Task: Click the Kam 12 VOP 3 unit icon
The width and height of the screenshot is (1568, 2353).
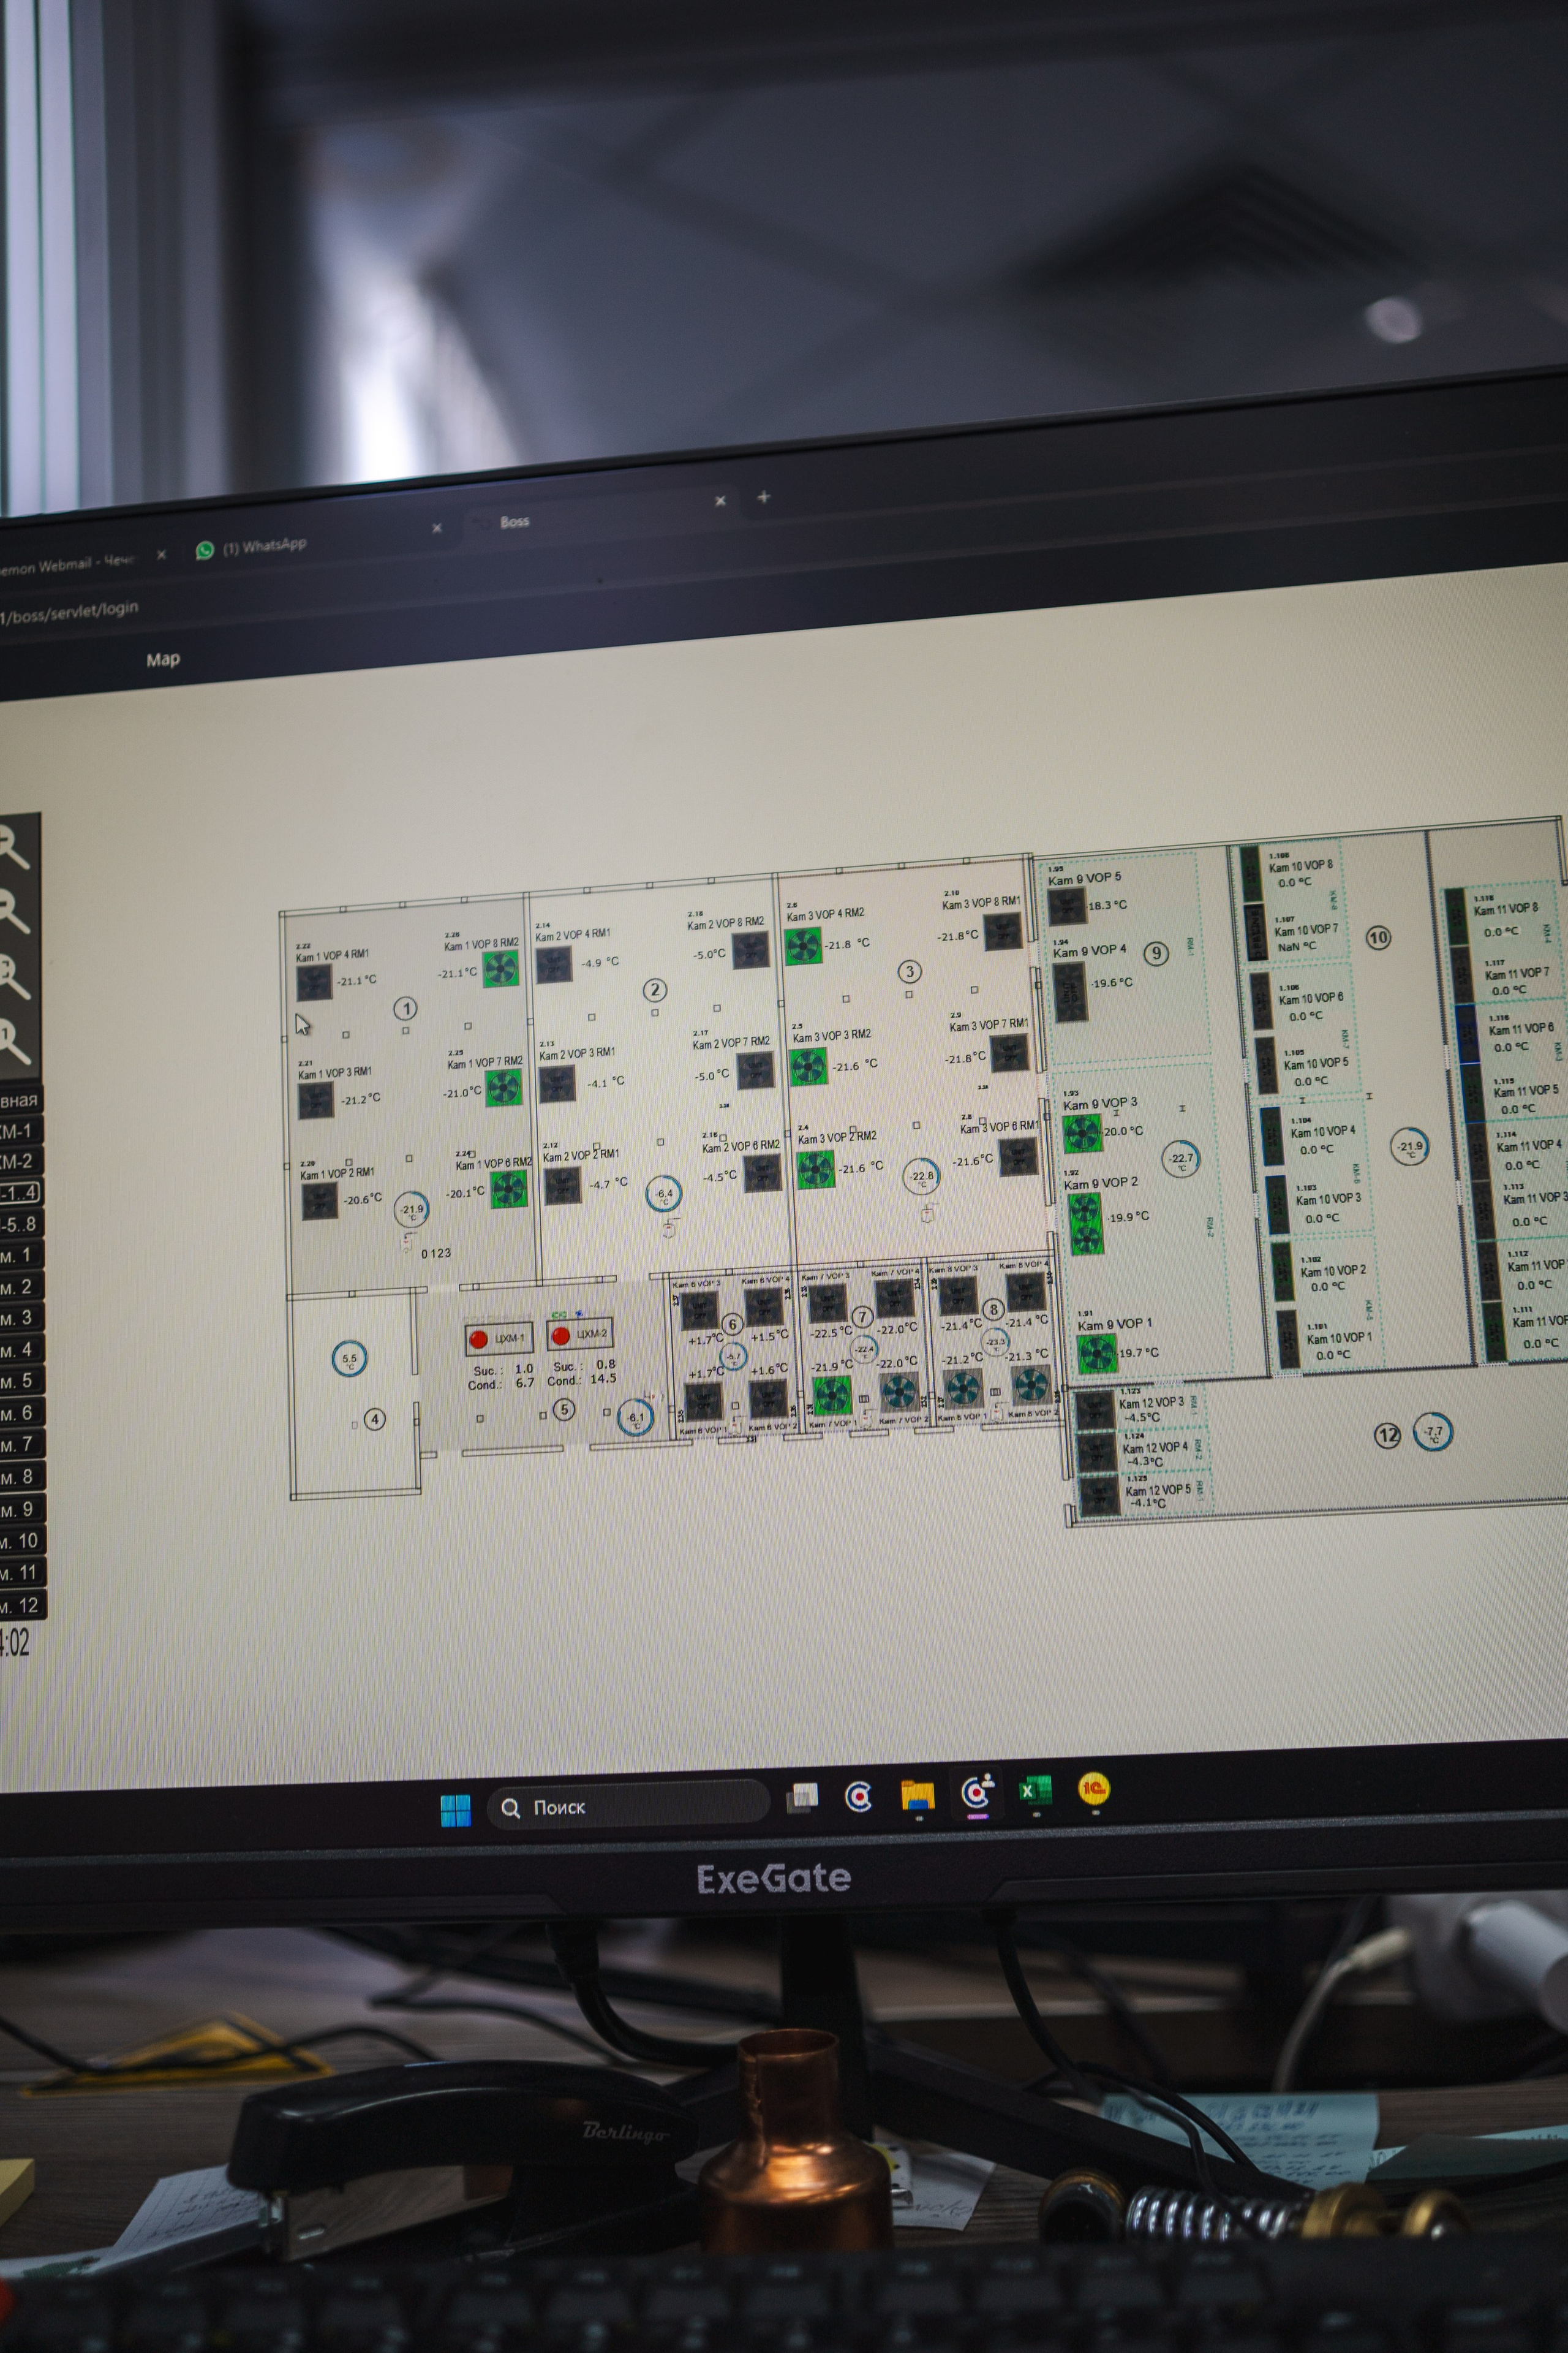Action: pyautogui.click(x=1095, y=1412)
